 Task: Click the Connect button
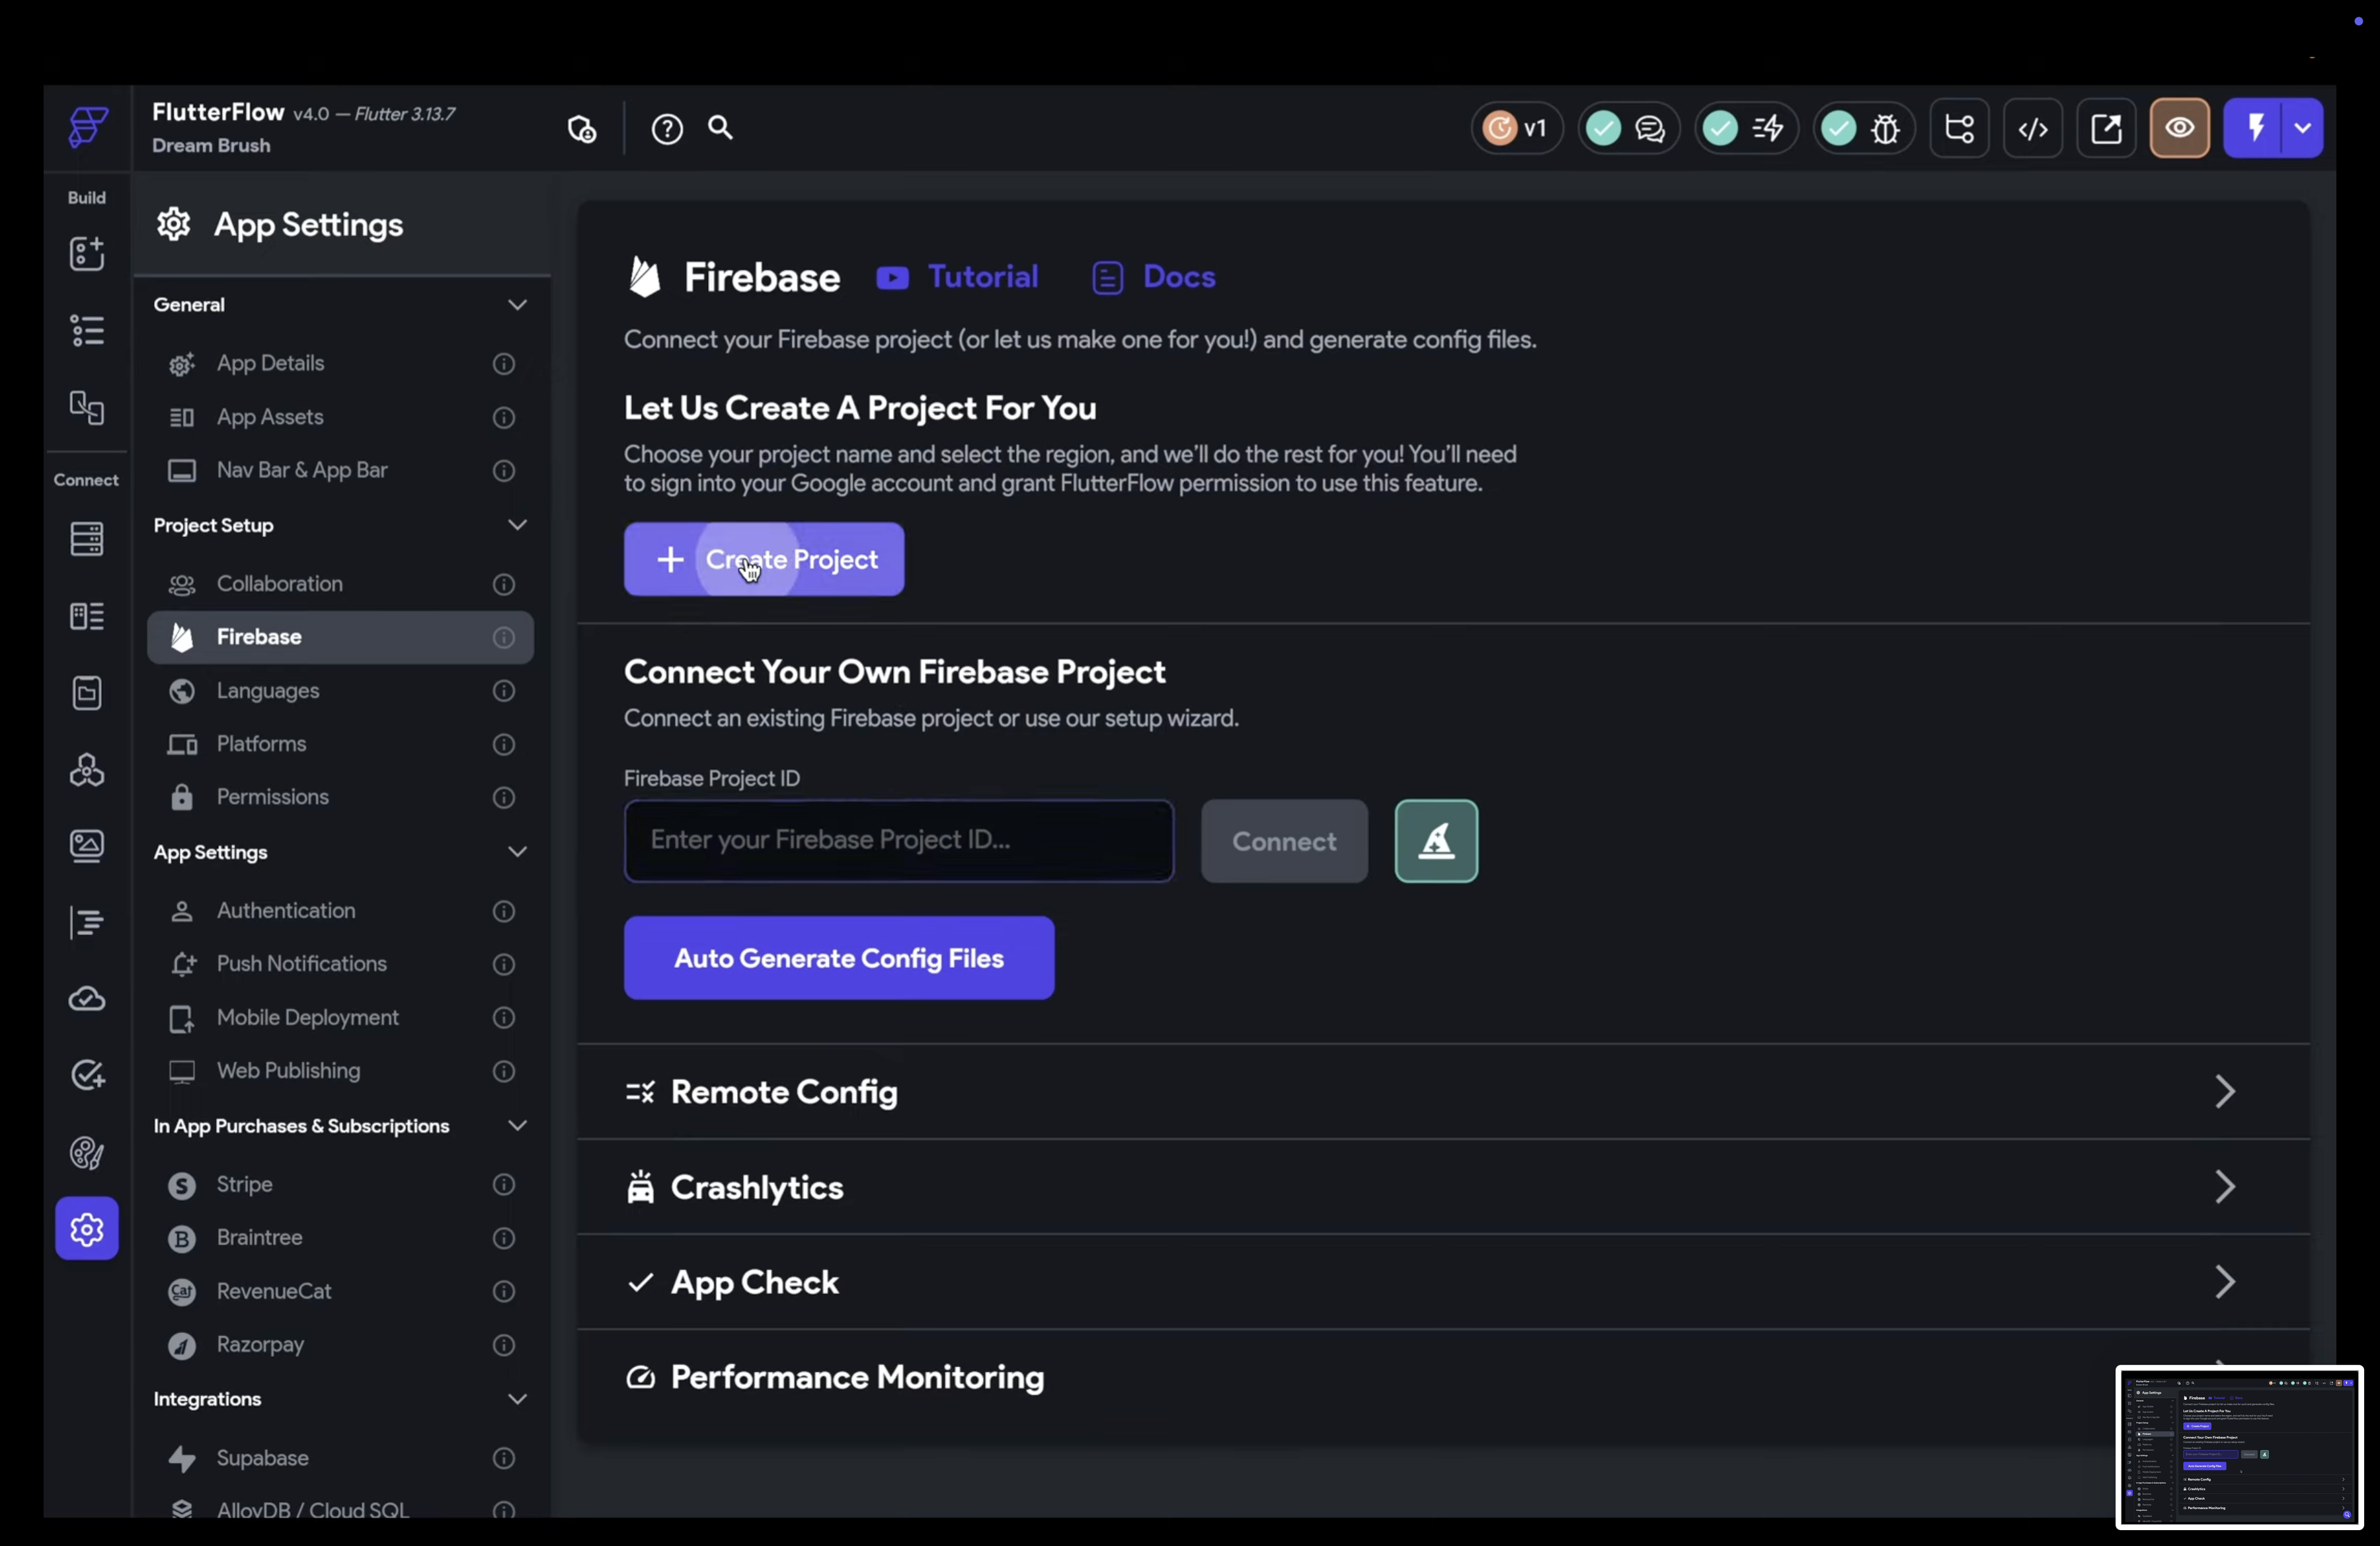pos(1284,841)
